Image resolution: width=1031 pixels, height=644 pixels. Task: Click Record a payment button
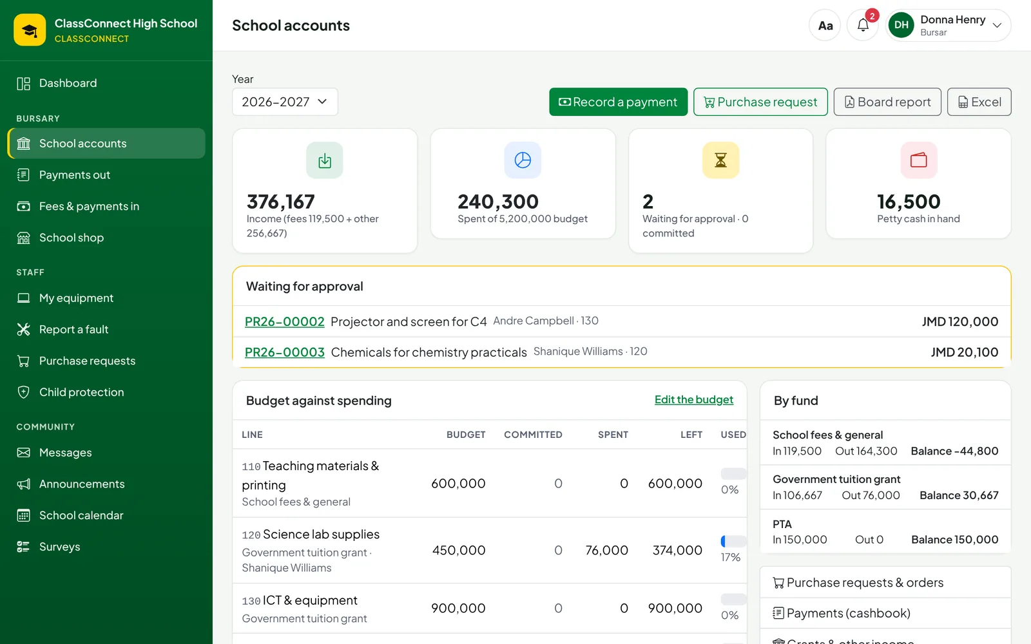click(618, 102)
